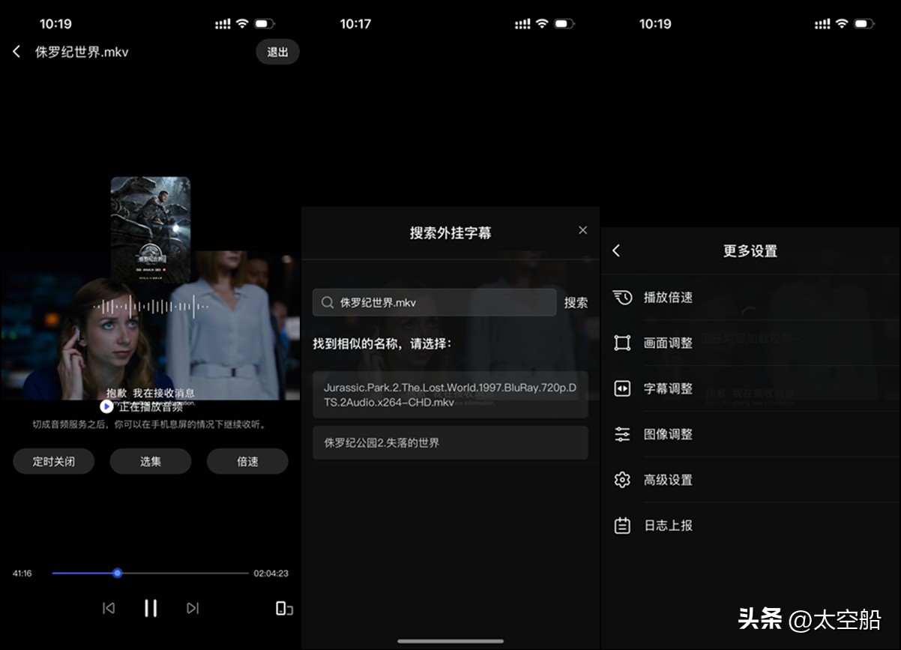
Task: Tap the 退出 exit button
Action: click(x=277, y=52)
